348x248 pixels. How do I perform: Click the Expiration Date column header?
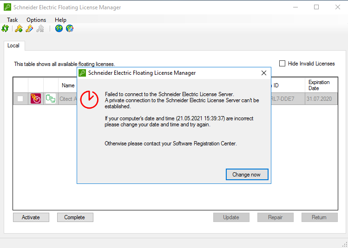click(321, 85)
